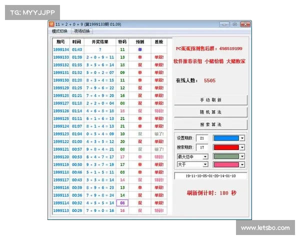Select period row 1999118
Screen dimensions: 300x240
click(109, 172)
